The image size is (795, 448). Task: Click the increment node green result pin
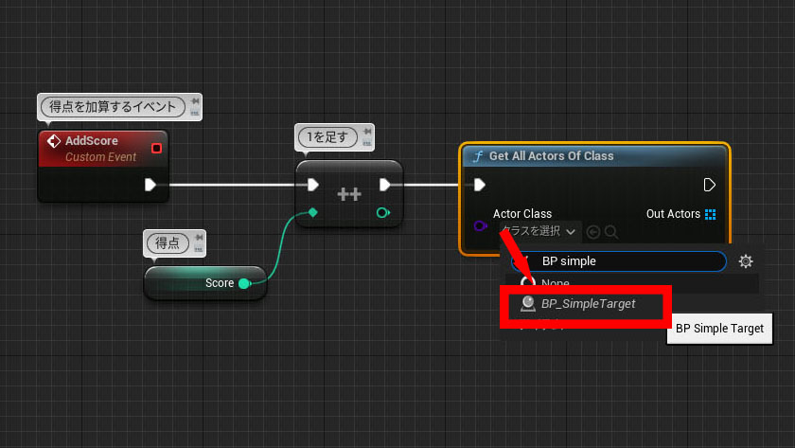coord(382,212)
